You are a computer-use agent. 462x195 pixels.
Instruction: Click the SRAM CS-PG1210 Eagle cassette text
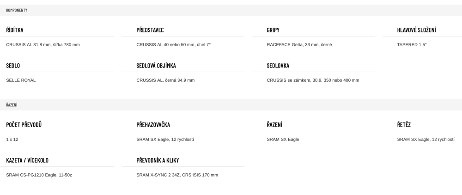39,175
